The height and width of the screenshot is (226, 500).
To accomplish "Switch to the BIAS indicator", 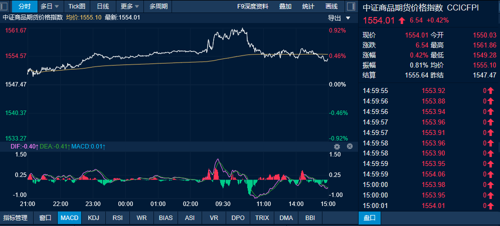I will tap(166, 217).
